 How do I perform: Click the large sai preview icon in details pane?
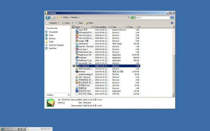(x=51, y=103)
